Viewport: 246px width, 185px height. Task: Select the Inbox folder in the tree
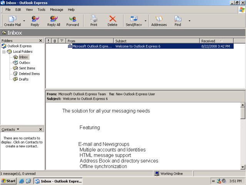[x=23, y=57]
